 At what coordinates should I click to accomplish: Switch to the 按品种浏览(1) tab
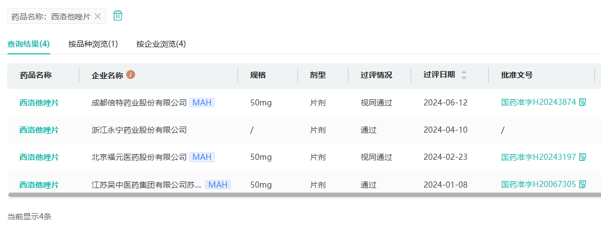[x=93, y=44]
